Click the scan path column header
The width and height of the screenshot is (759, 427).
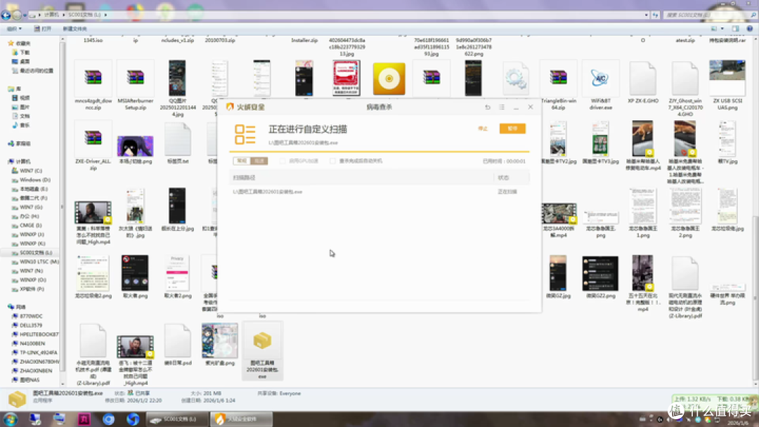coord(244,178)
